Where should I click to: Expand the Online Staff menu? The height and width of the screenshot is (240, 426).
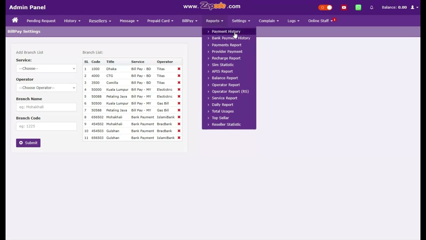point(320,21)
